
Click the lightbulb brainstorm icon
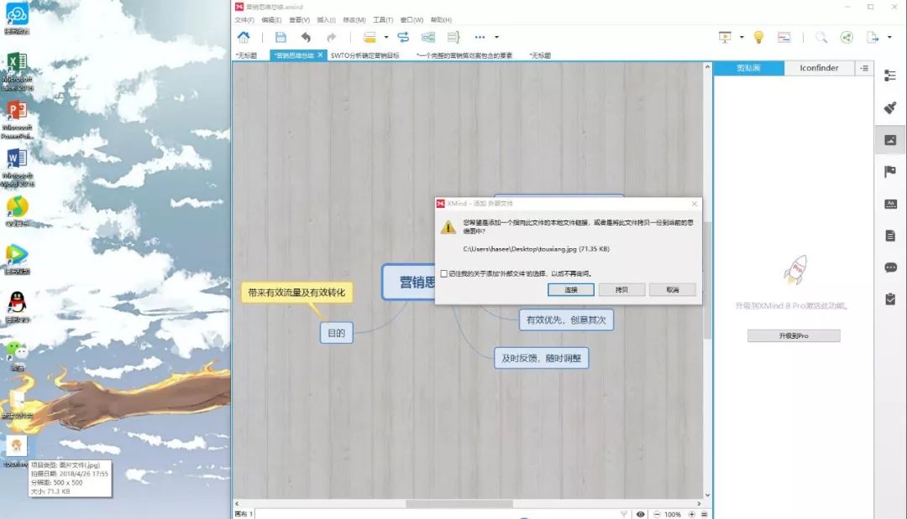click(758, 38)
